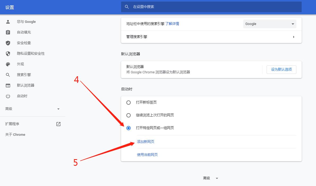Click the magnifier icon beside 搜索引擎 in sidebar
Screen dimensions: 316x186
pos(8,75)
